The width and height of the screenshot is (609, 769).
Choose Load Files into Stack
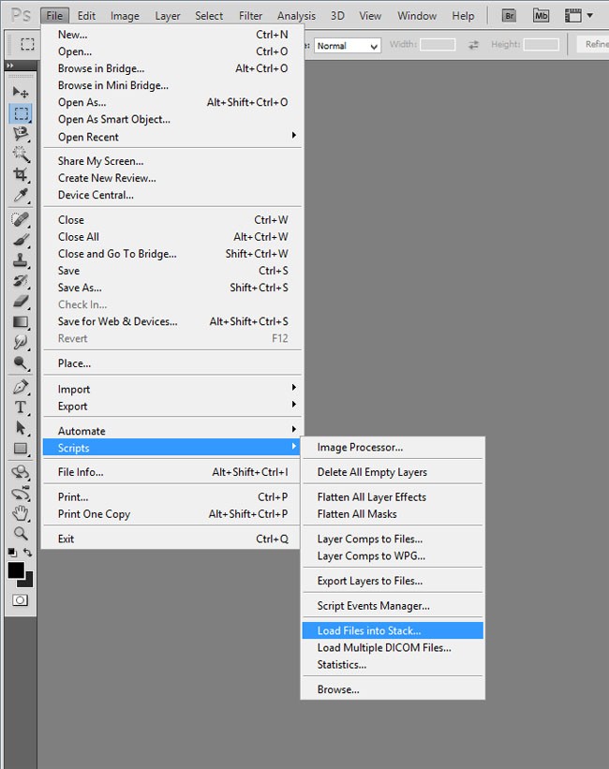pos(393,630)
